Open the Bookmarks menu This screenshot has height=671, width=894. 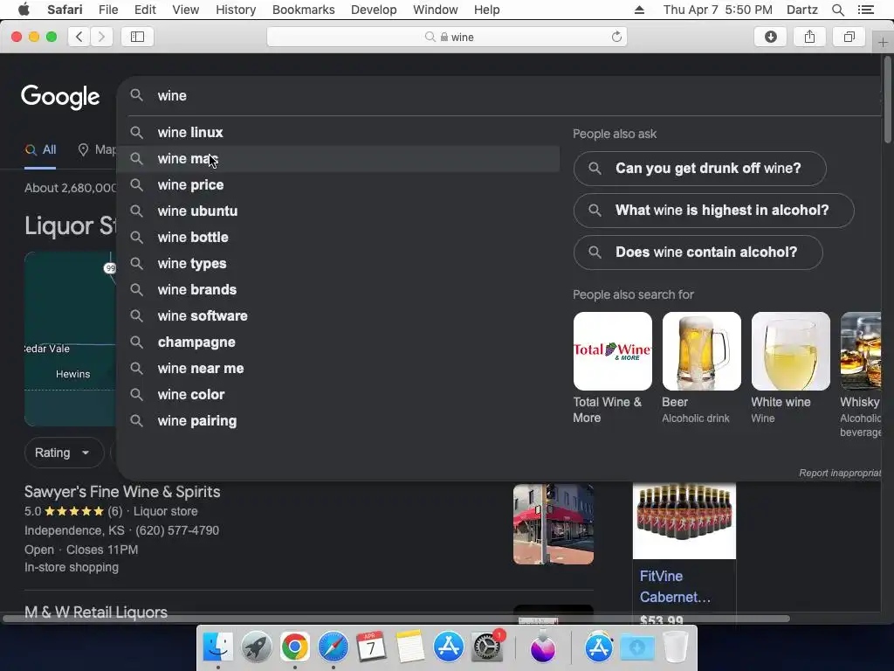pos(303,10)
